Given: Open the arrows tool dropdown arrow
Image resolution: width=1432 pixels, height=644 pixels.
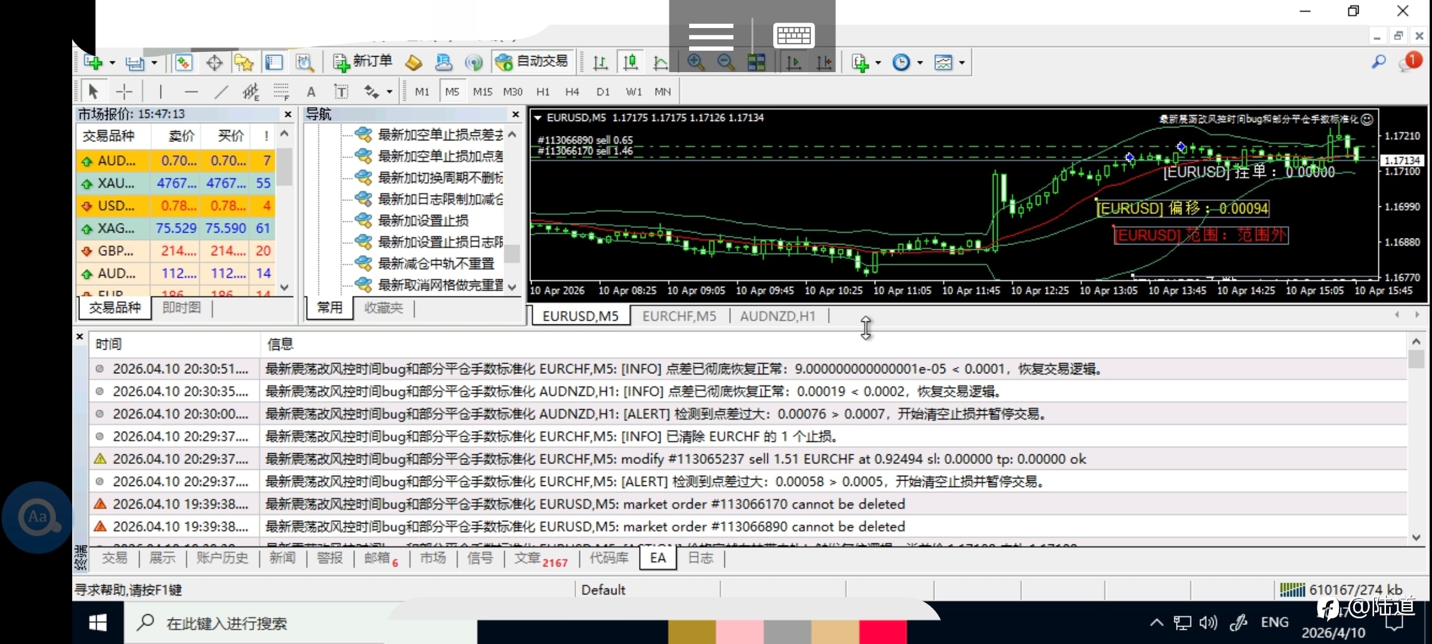Looking at the screenshot, I should pos(390,92).
